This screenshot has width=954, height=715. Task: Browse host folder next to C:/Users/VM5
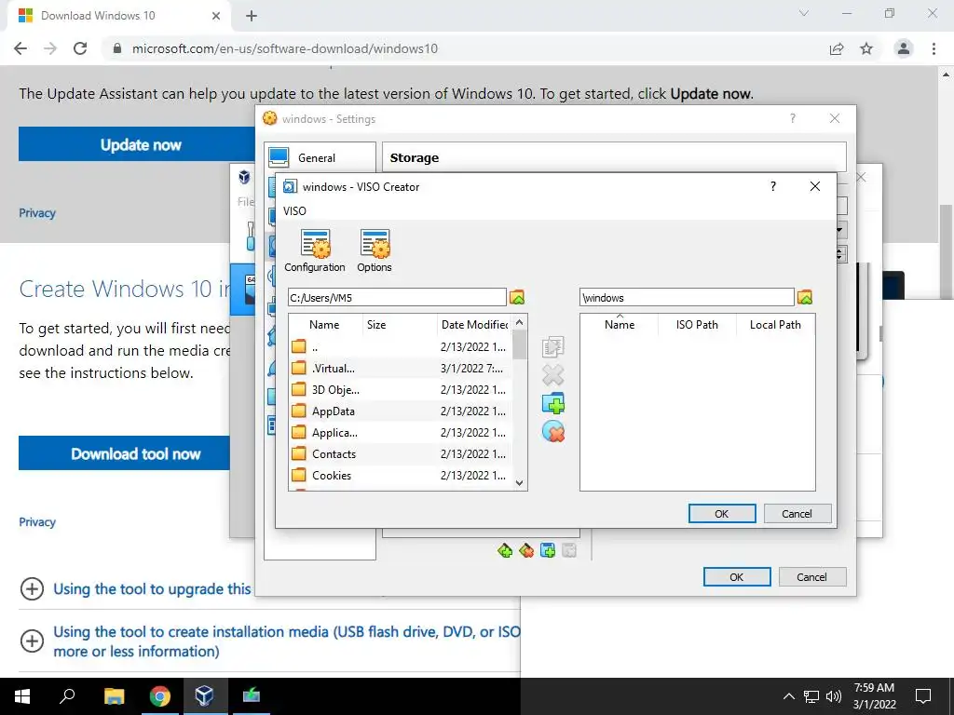click(x=516, y=297)
